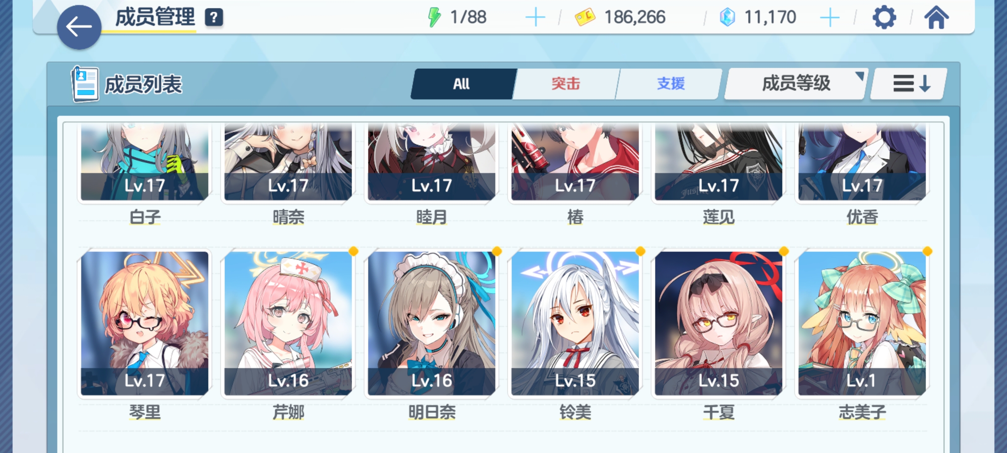Open the question mark help icon
Screen dimensions: 1007x453
(214, 18)
